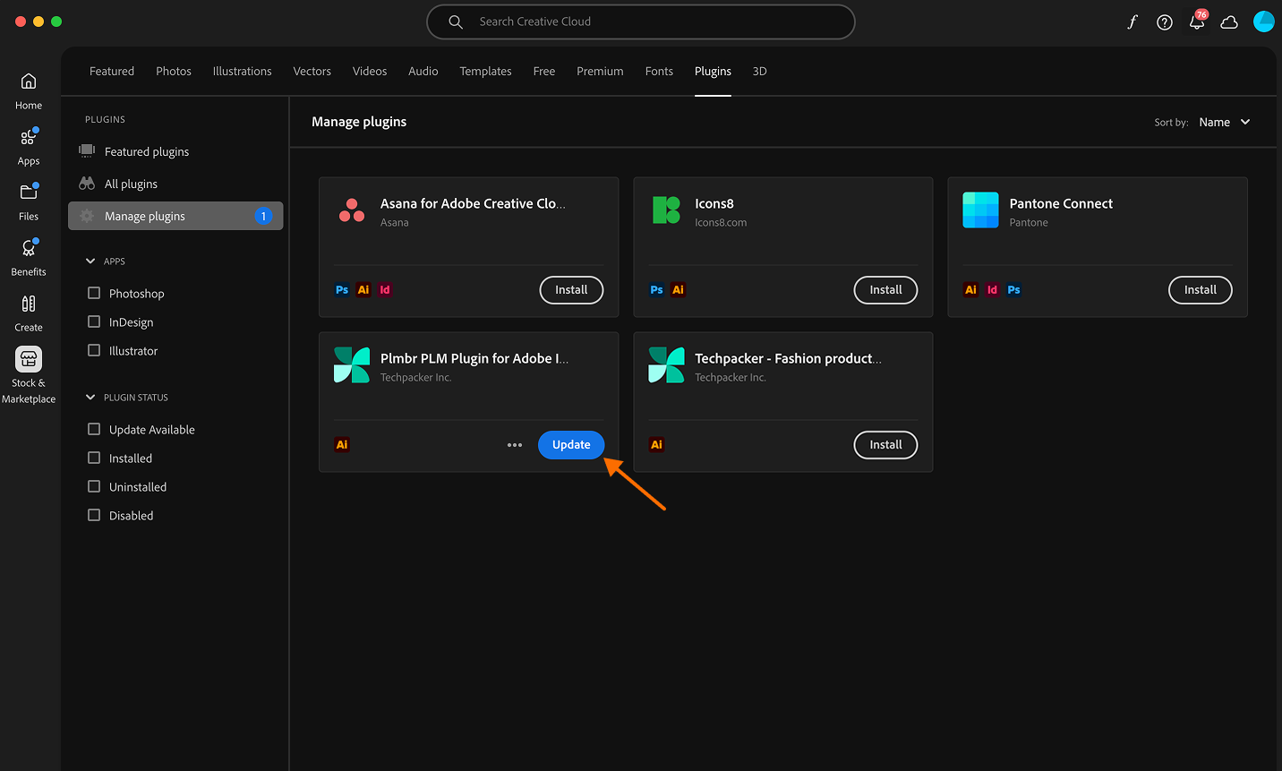This screenshot has height=771, width=1282.
Task: Open the Sort by Name dropdown
Action: click(x=1224, y=122)
